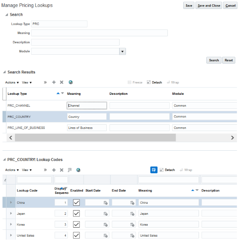Image resolution: width=240 pixels, height=240 pixels.
Task: Open End Date calendar for Korea row
Action: 132,225
